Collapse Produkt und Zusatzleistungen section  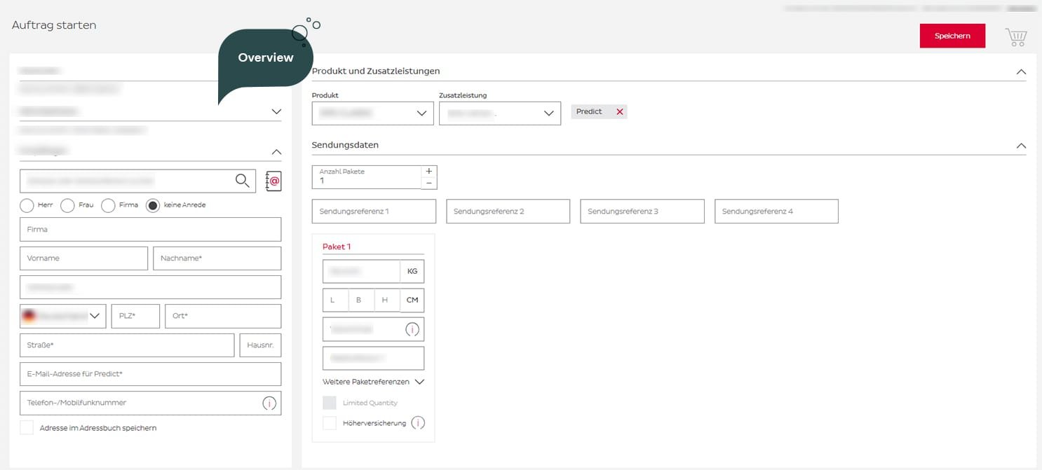(1021, 71)
